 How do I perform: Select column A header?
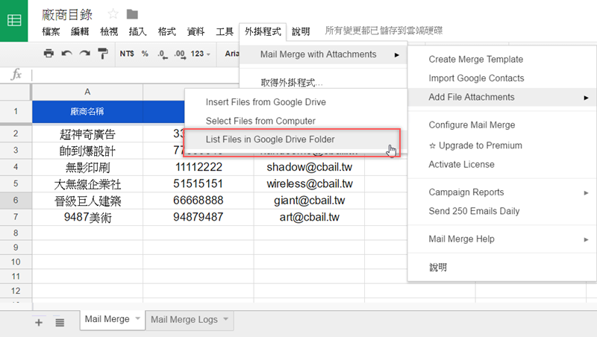(87, 92)
